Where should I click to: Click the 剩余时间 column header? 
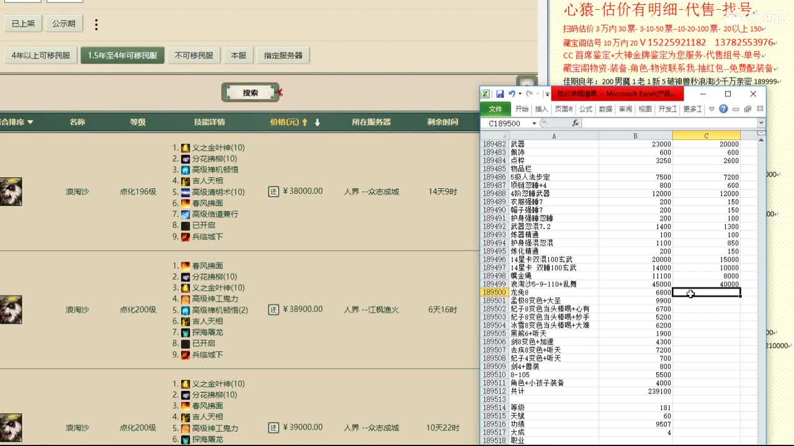coord(443,122)
